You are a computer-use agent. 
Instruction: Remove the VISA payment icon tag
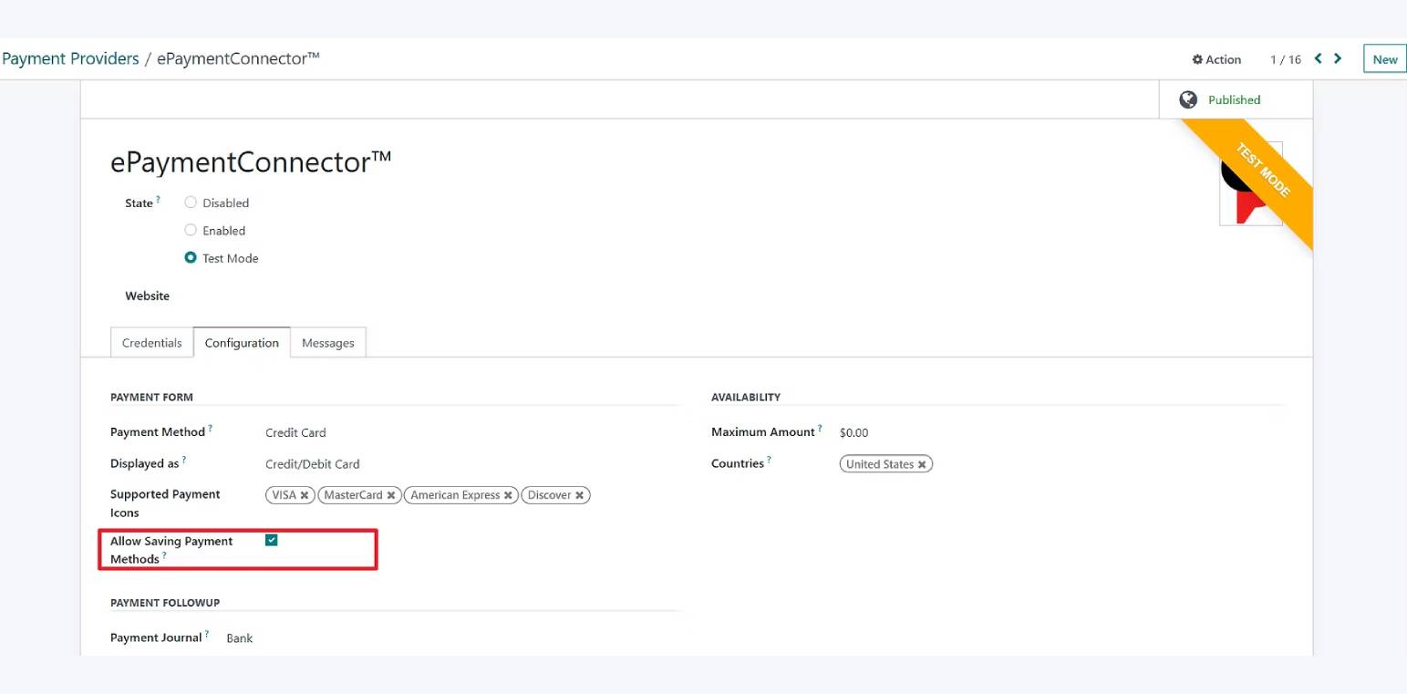tap(305, 495)
